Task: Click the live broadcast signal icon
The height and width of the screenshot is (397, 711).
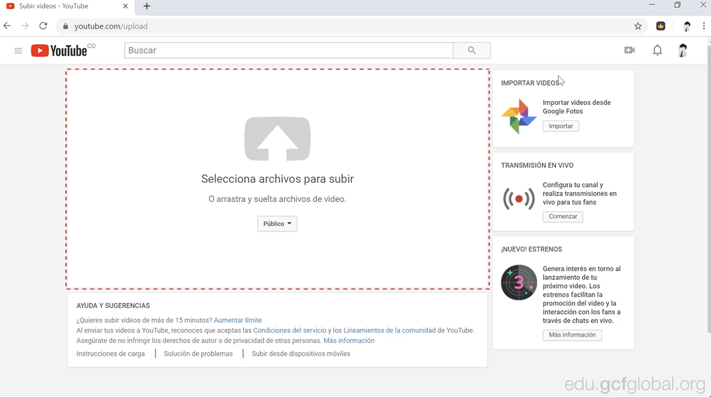Action: point(519,198)
